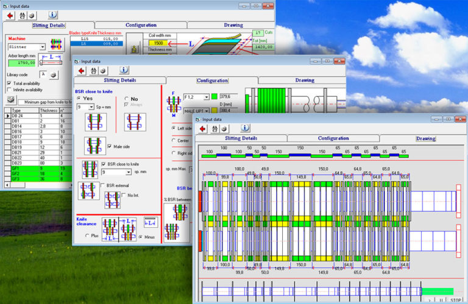Click the arbor length L diagram icon
The height and width of the screenshot is (304, 468).
52,58
